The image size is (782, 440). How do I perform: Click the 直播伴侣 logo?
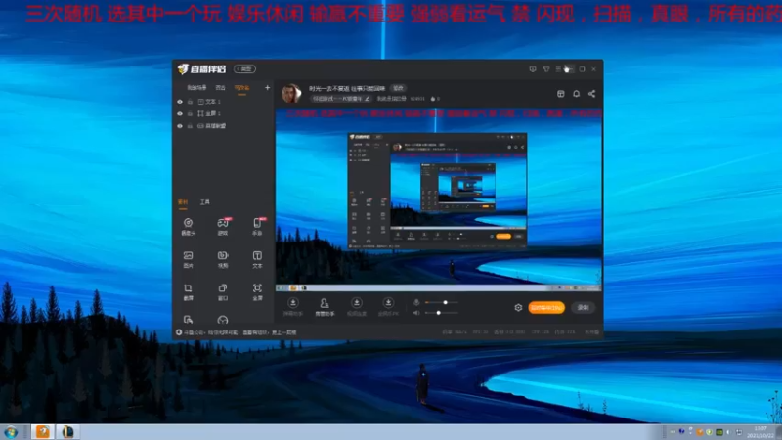click(202, 68)
